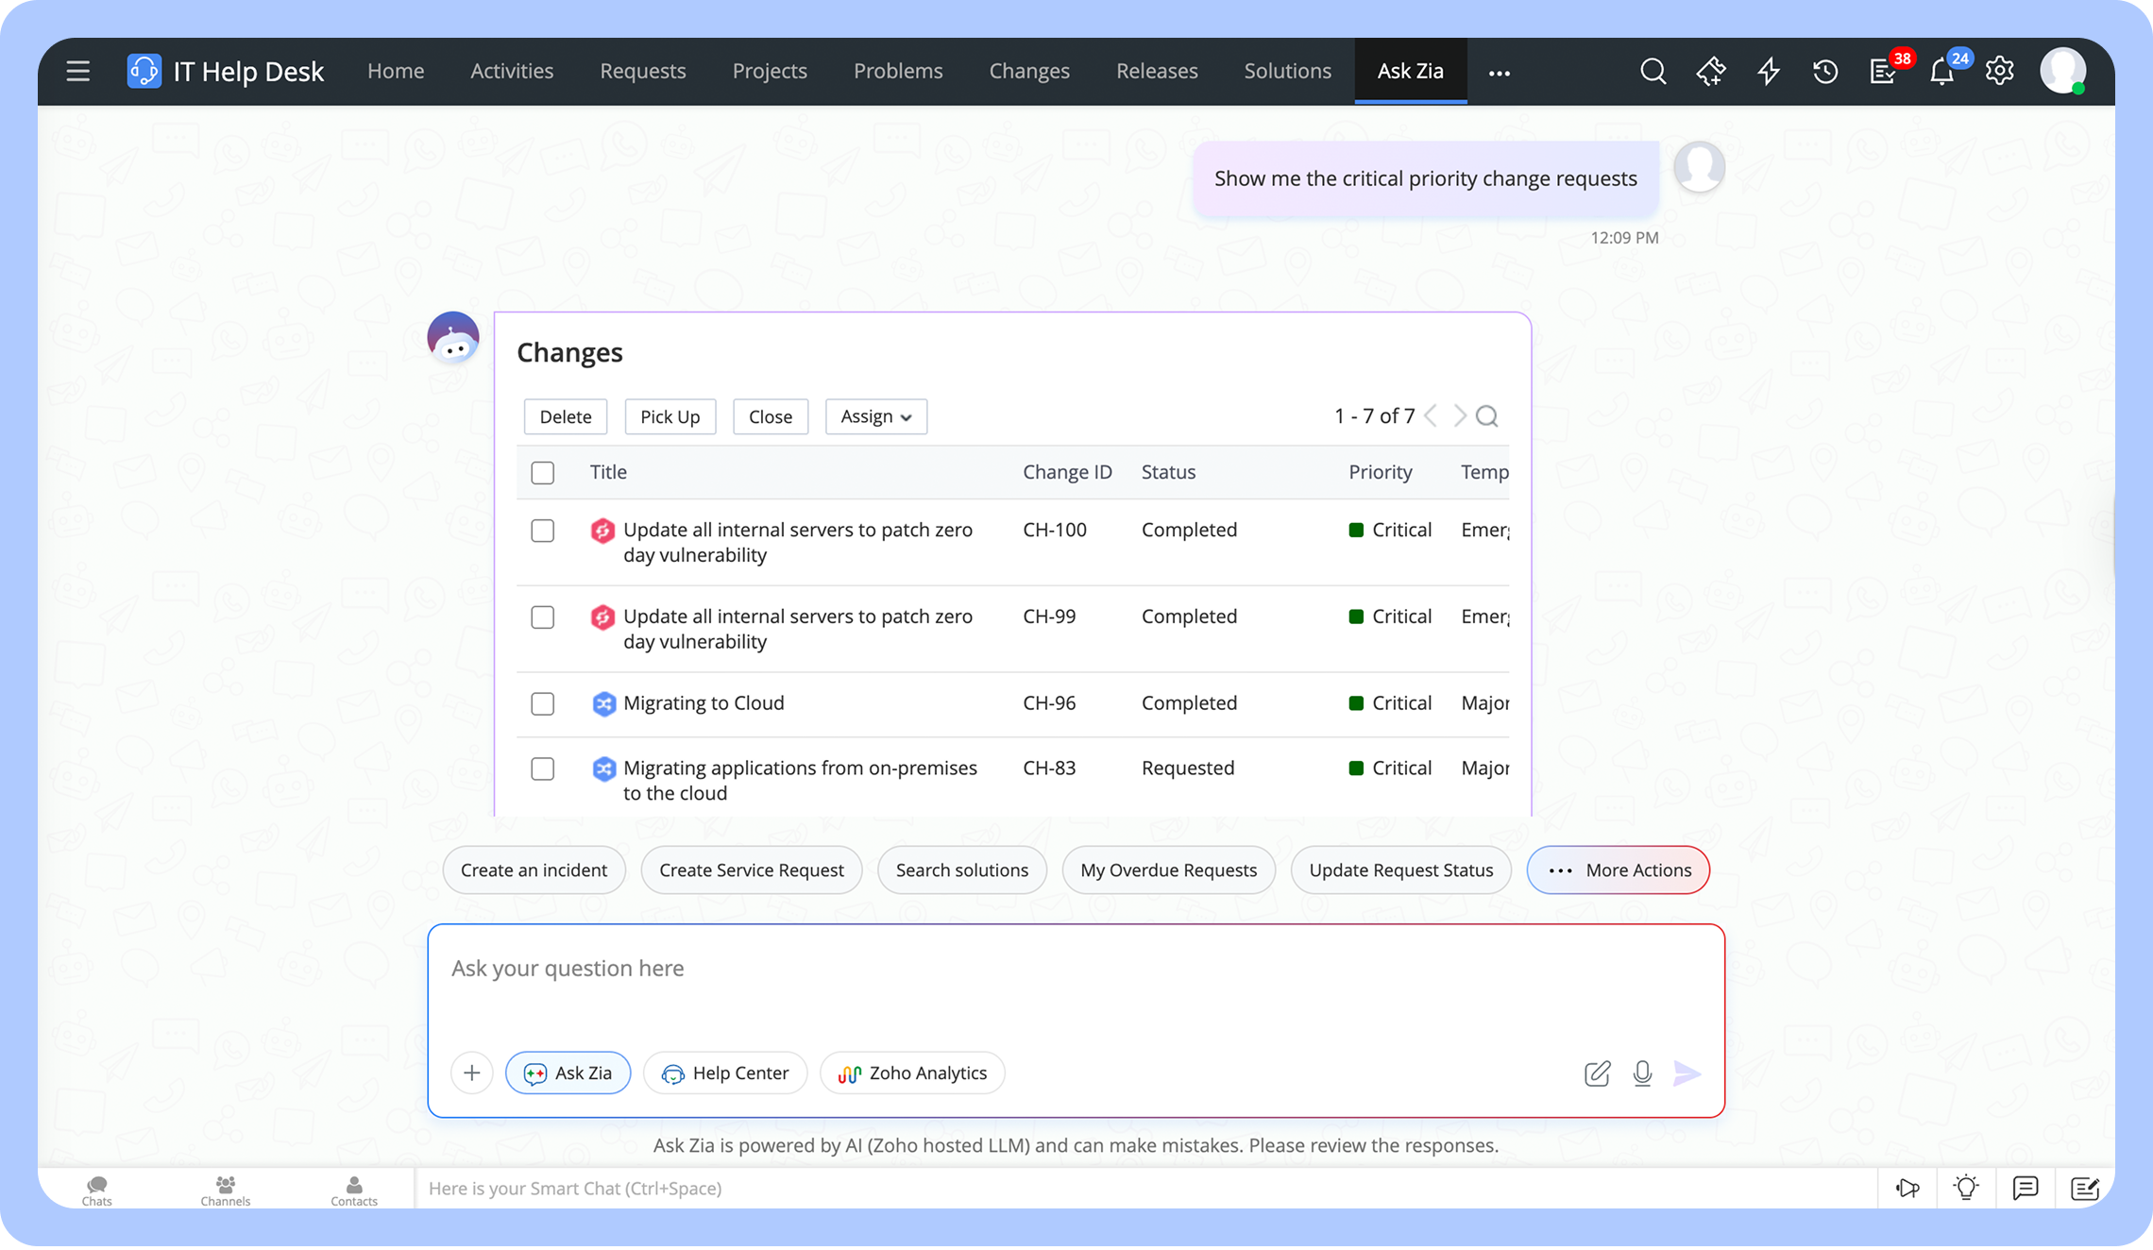
Task: Click the Pick Up button
Action: click(x=670, y=417)
